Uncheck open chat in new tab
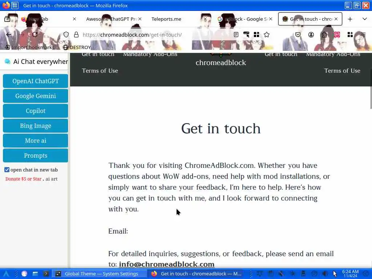 (7, 170)
